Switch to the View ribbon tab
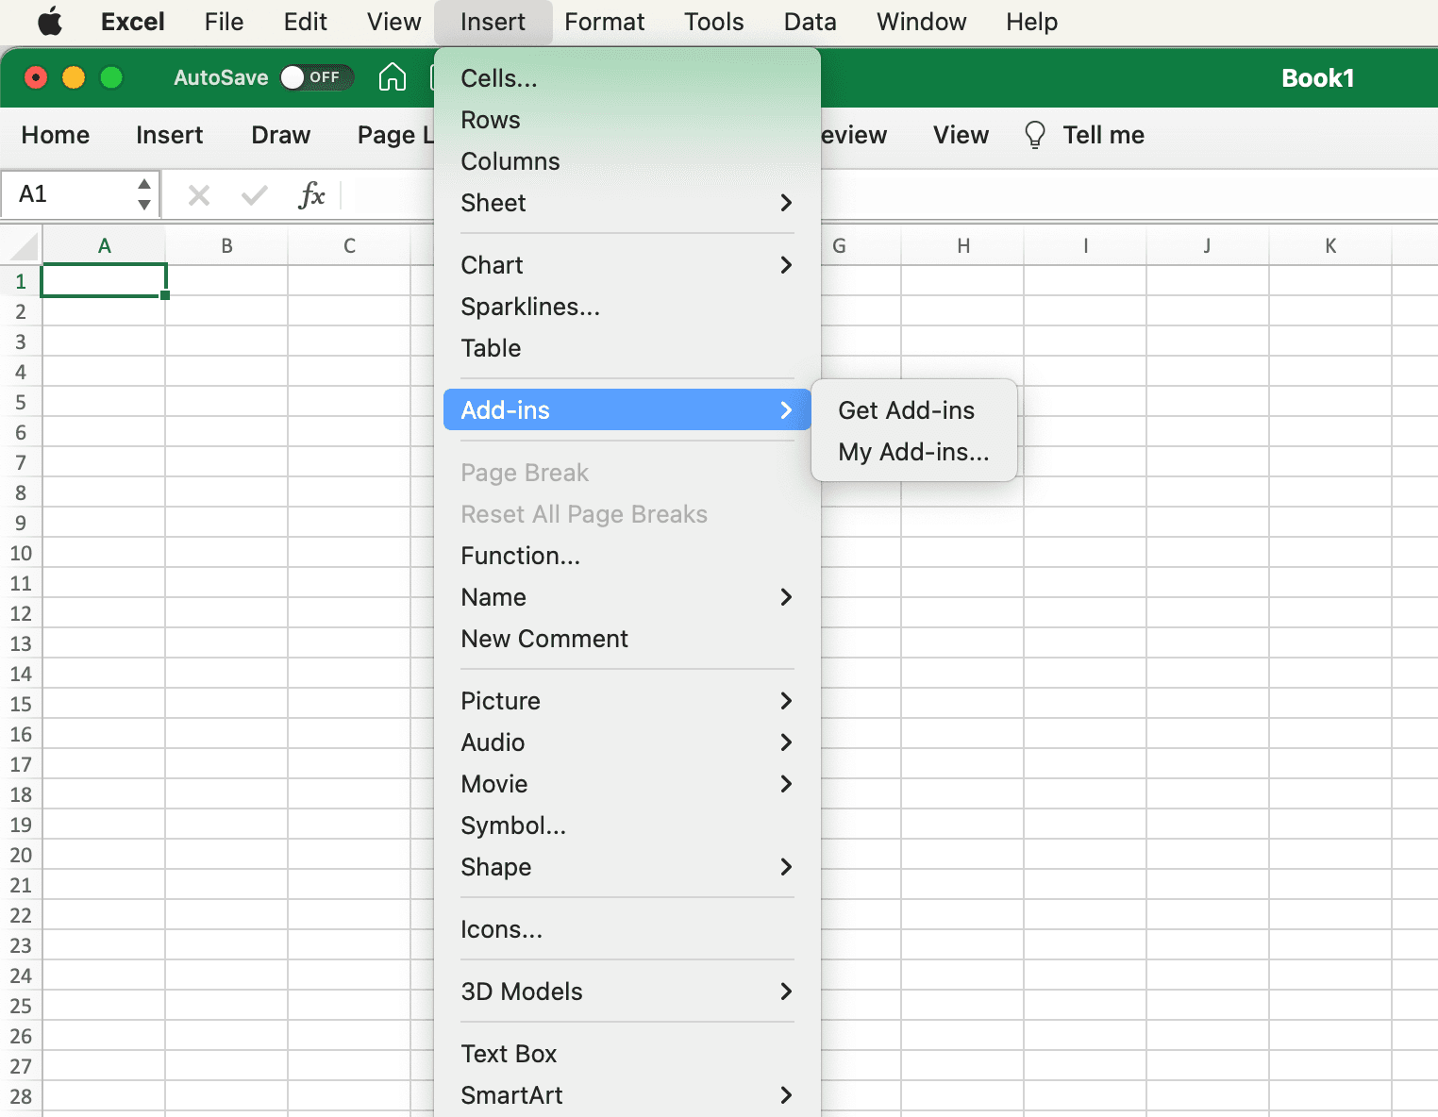1438x1117 pixels. [961, 135]
